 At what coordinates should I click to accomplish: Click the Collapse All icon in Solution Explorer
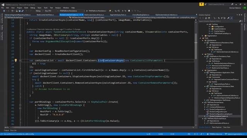pyautogui.click(x=222, y=18)
